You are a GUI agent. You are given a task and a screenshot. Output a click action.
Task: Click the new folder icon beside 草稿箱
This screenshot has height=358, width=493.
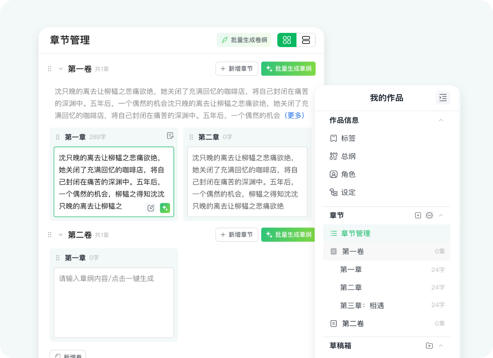coord(429,345)
